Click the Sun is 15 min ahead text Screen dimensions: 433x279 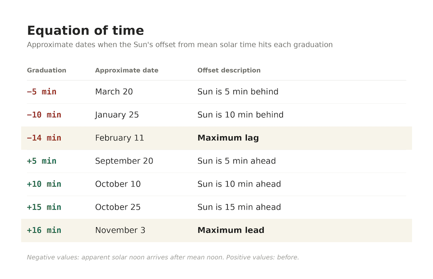239,207
